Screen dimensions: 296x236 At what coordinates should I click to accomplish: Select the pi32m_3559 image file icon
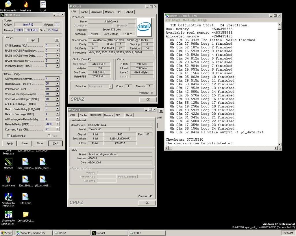point(43,162)
